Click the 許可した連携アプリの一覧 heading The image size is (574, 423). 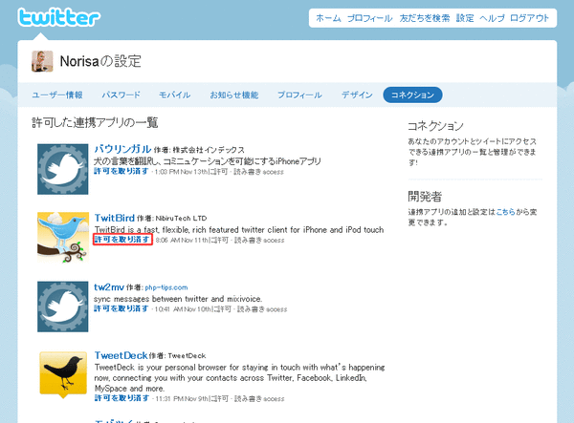click(95, 122)
